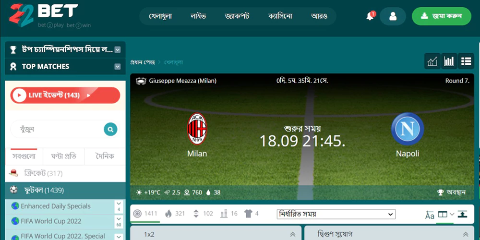Select the সবগুলো tab
The image size is (480, 240).
click(24, 156)
